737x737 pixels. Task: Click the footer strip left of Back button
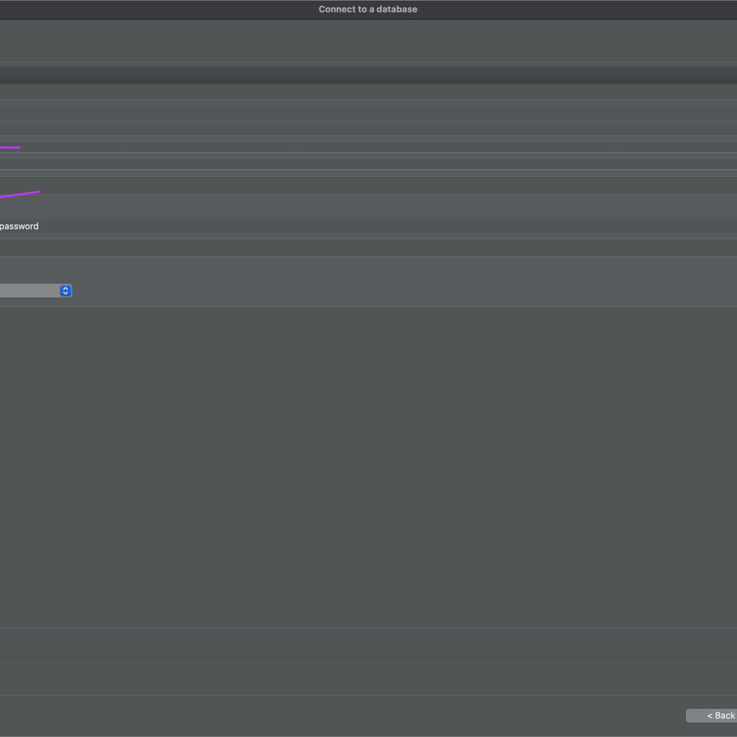pyautogui.click(x=338, y=716)
